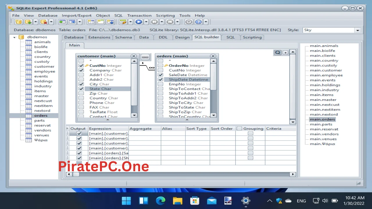Open dropdown arrow next to Help icon
Screen dimensions: 372x209
pyautogui.click(x=206, y=22)
